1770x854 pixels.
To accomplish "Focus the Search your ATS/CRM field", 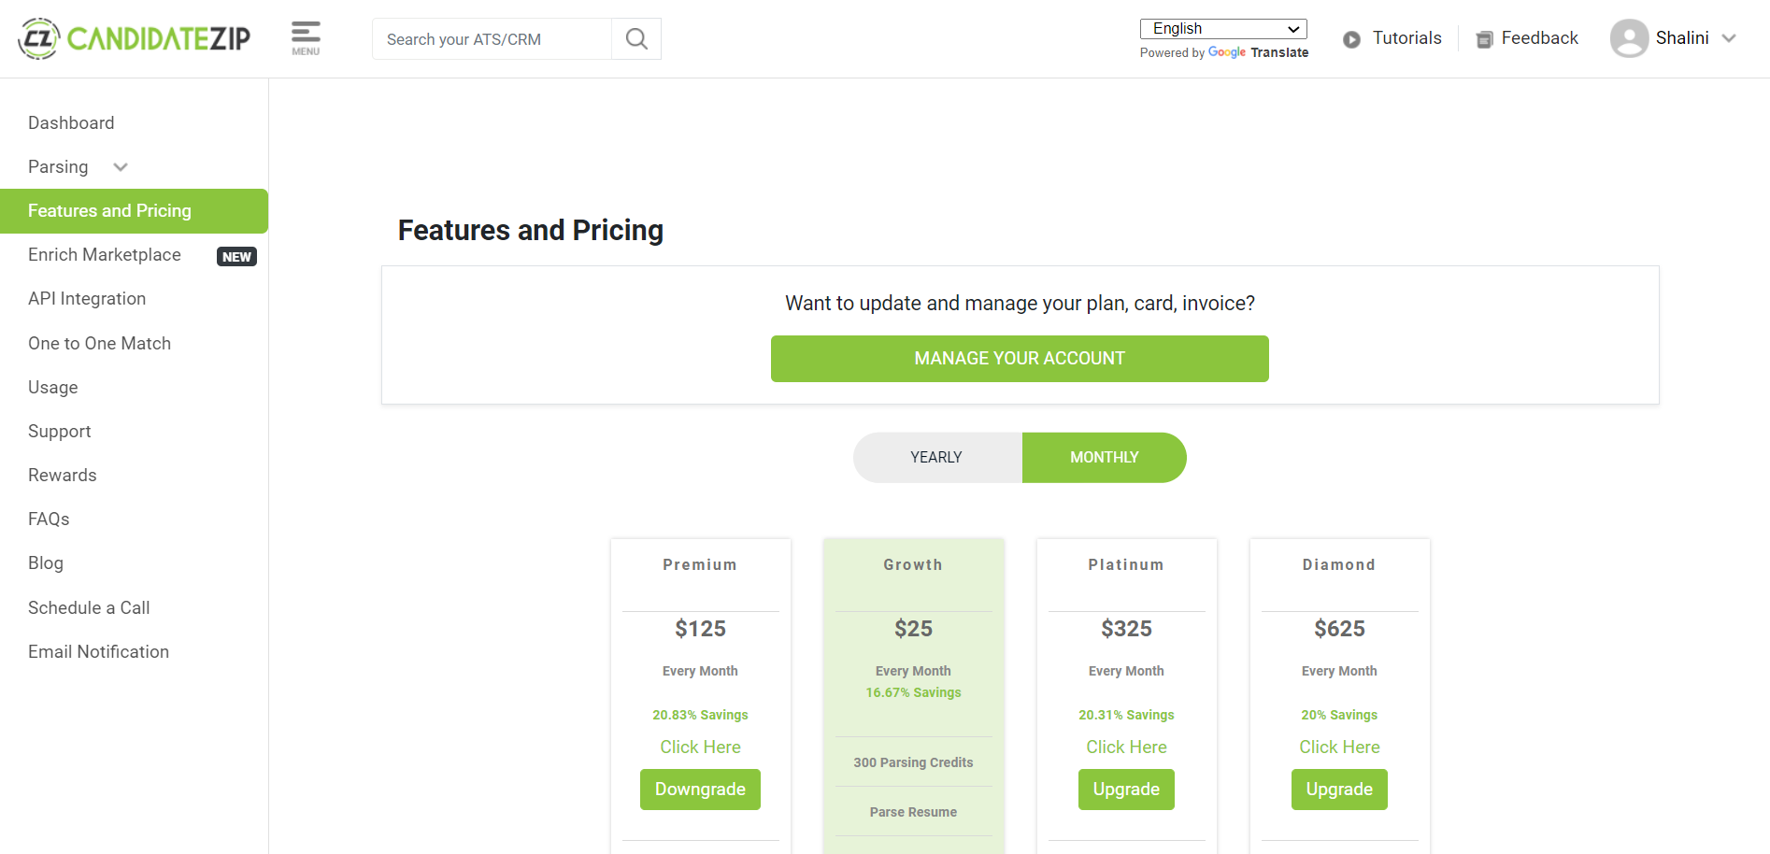I will 492,38.
